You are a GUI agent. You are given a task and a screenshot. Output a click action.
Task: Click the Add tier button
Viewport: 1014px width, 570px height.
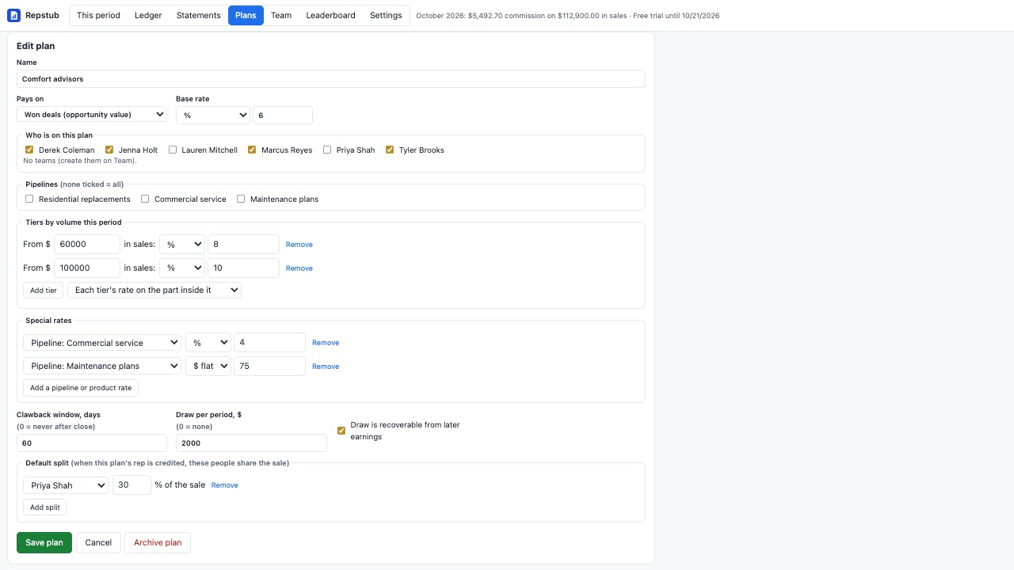click(44, 291)
